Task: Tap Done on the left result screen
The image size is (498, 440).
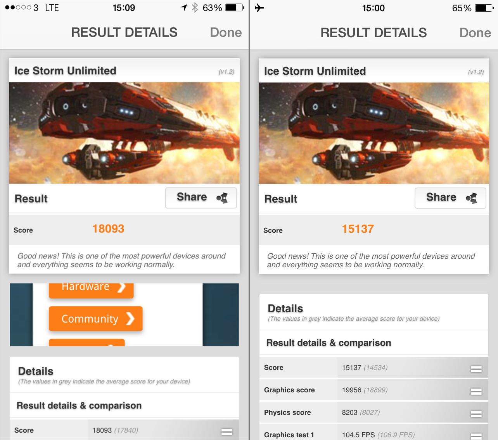Action: pos(226,32)
